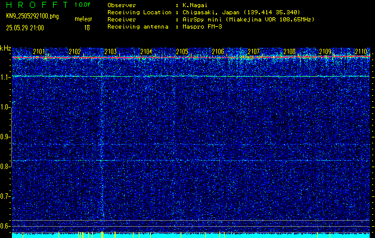Click the red carrier signal line
The width and height of the screenshot is (375, 238).
tap(191, 57)
